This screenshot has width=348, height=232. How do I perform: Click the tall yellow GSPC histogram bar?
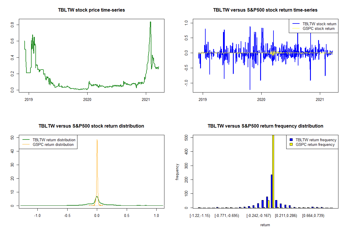273,171
